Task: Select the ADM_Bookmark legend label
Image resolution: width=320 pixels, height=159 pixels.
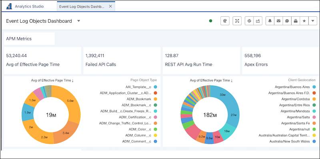Action: click(x=139, y=99)
